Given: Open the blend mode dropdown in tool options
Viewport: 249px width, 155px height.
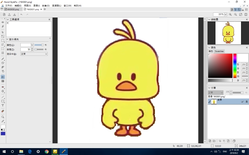Looking at the screenshot, I should [x=34, y=54].
